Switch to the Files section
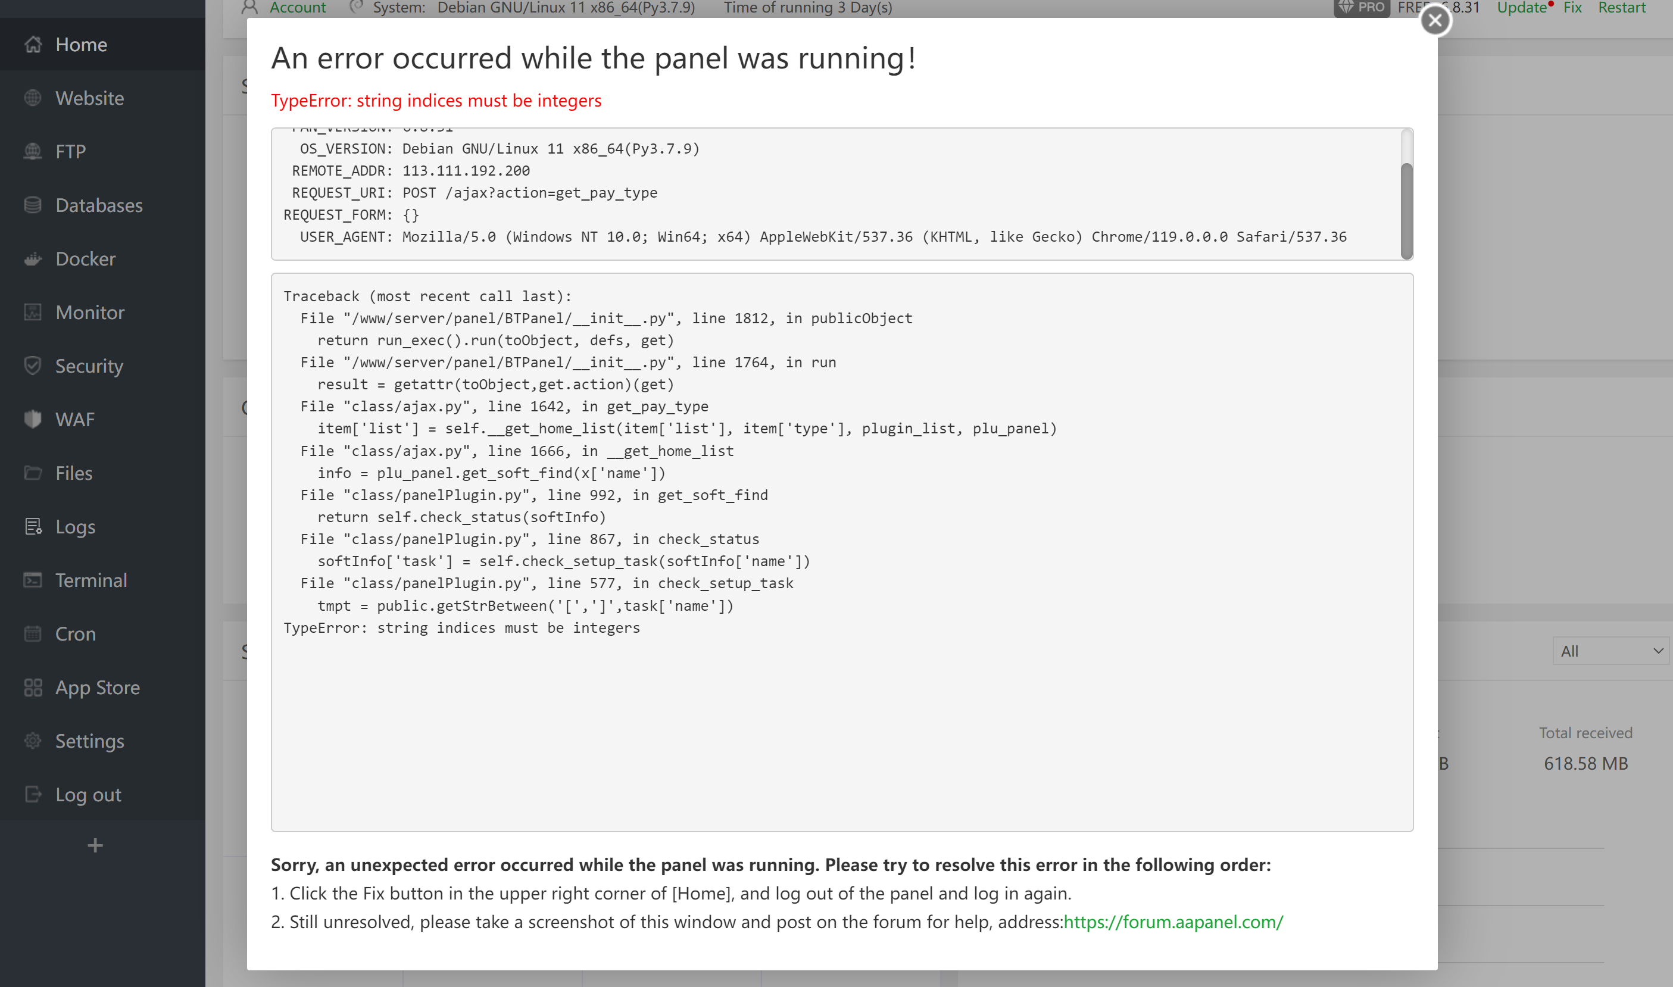1673x987 pixels. click(x=73, y=473)
